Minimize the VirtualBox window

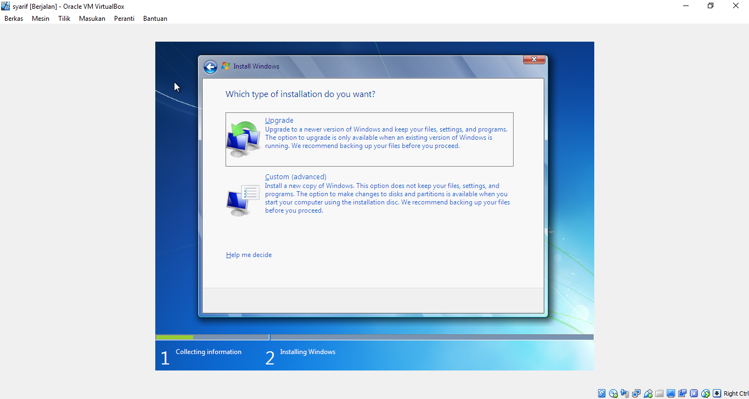(x=686, y=6)
